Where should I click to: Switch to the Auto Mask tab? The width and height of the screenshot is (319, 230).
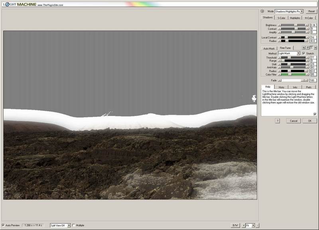268,48
